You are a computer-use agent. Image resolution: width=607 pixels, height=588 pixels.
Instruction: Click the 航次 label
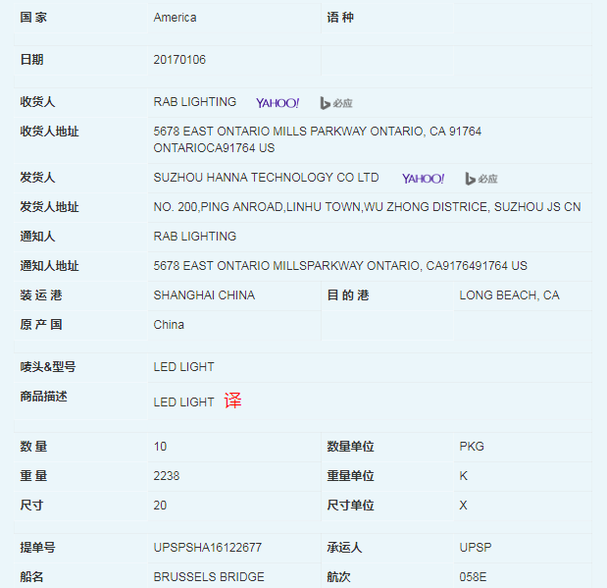338,577
